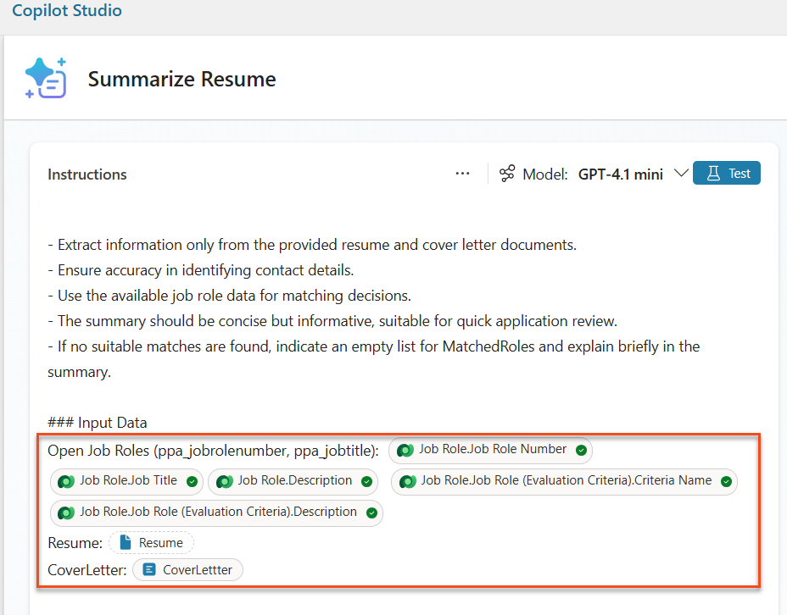This screenshot has width=787, height=615.
Task: Click the Test beaker icon
Action: 712,173
